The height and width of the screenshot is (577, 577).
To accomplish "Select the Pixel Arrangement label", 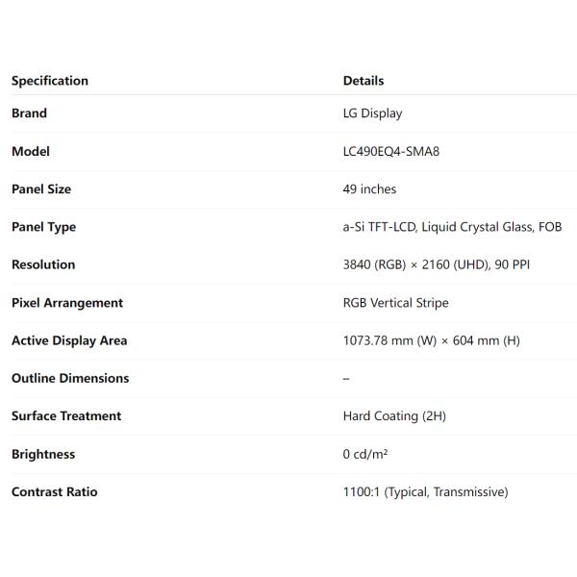I will click(67, 303).
